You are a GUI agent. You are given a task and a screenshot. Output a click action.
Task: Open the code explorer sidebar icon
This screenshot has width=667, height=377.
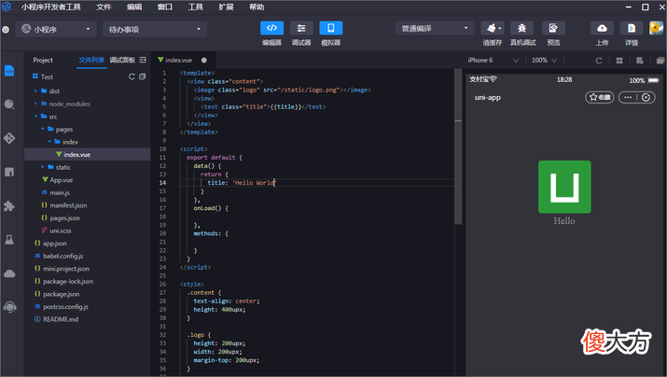click(x=9, y=71)
